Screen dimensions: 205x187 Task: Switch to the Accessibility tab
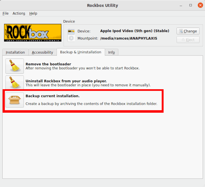tap(42, 52)
